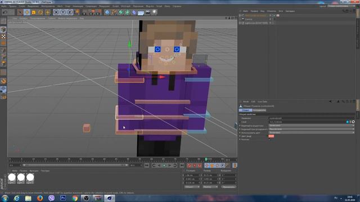360x202 pixels.
Task: Click the Enable Snap magnet icon
Action: 3,81
